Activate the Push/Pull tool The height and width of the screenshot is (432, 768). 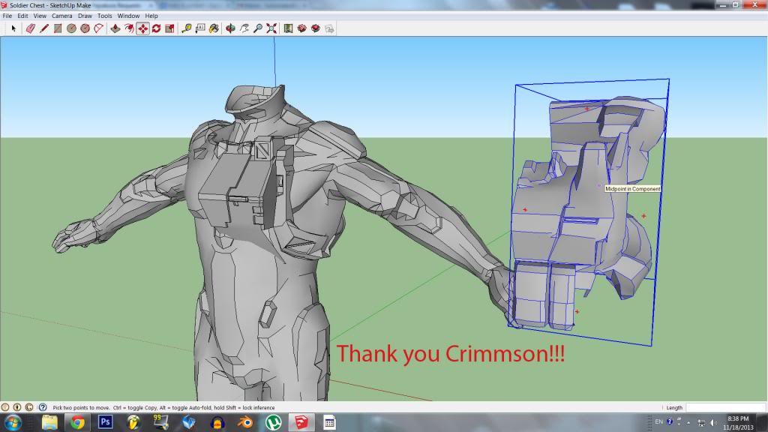[115, 28]
